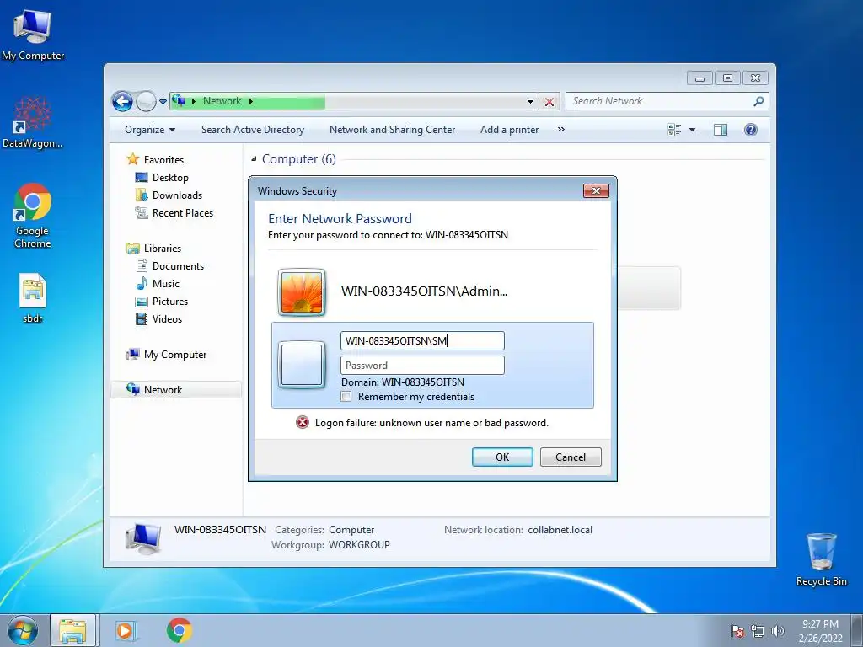The image size is (863, 647).
Task: Open Chrome from the taskbar
Action: (x=179, y=630)
